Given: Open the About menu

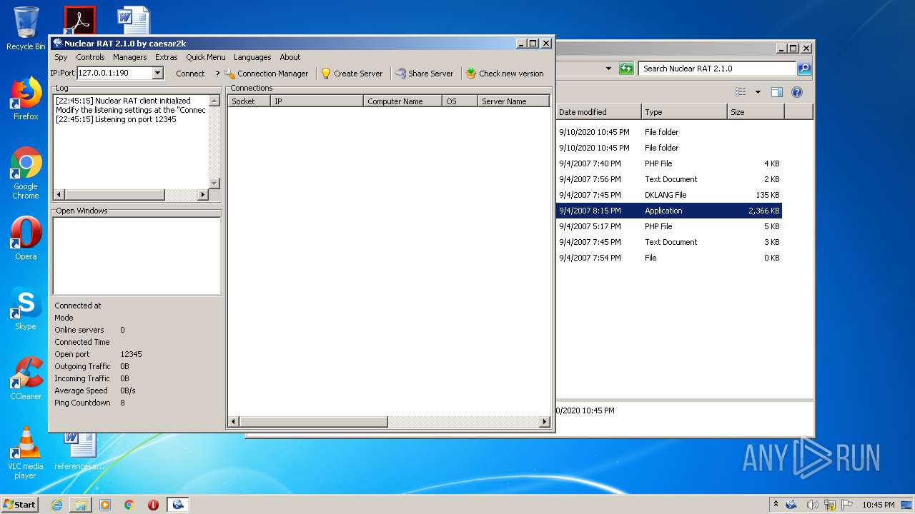Looking at the screenshot, I should 290,57.
